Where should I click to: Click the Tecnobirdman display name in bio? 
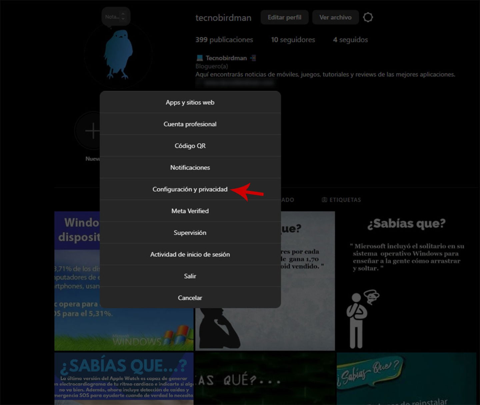point(226,58)
